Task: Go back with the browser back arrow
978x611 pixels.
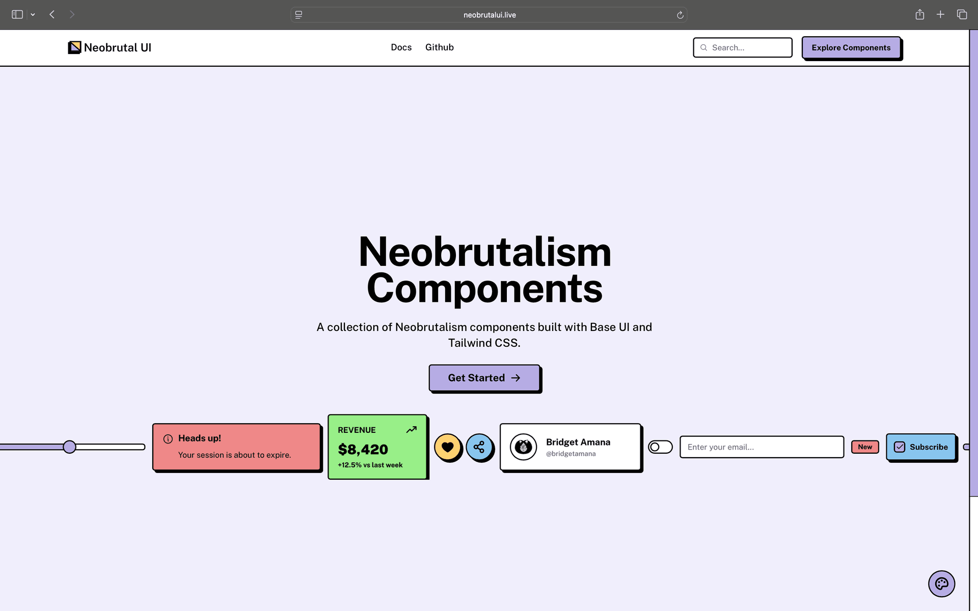Action: pos(52,15)
